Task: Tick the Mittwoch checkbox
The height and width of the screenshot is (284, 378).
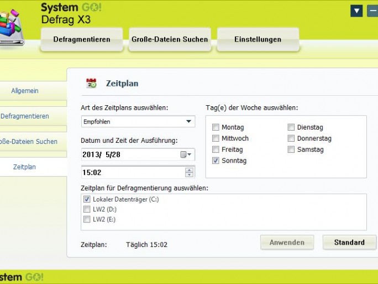Action: pos(216,138)
